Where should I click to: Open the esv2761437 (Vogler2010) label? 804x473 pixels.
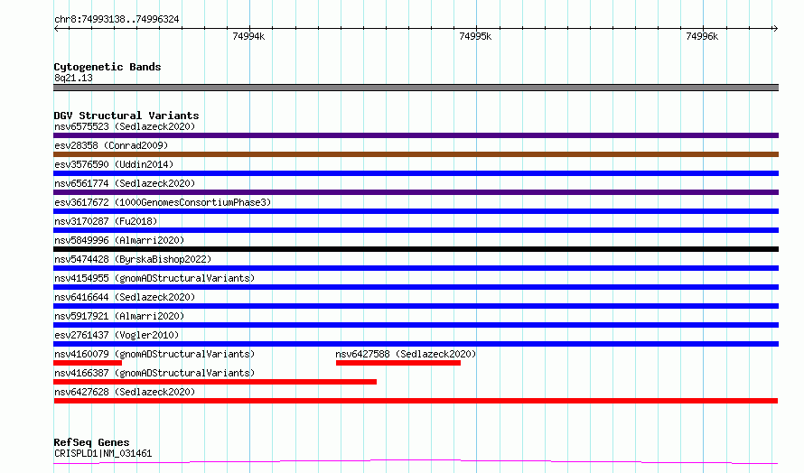pos(117,335)
